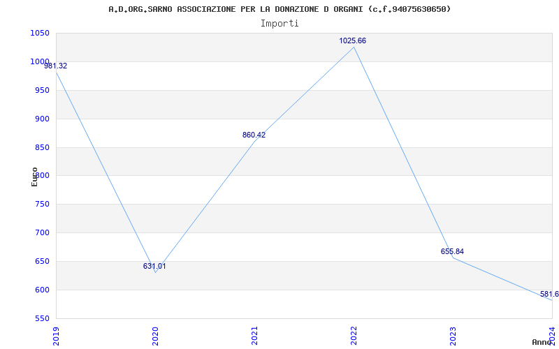Click the 750 y-axis tick label

click(x=42, y=204)
